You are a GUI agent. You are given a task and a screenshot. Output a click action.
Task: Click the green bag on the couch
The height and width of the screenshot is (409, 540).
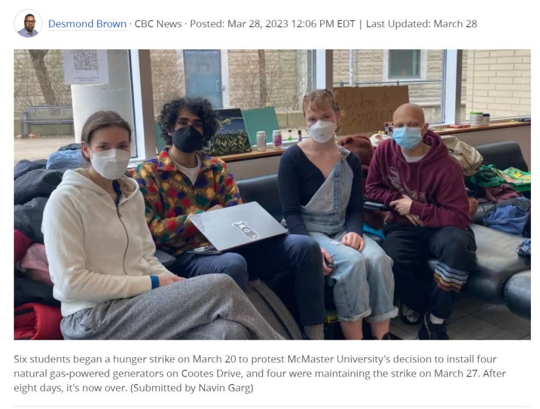point(499,177)
